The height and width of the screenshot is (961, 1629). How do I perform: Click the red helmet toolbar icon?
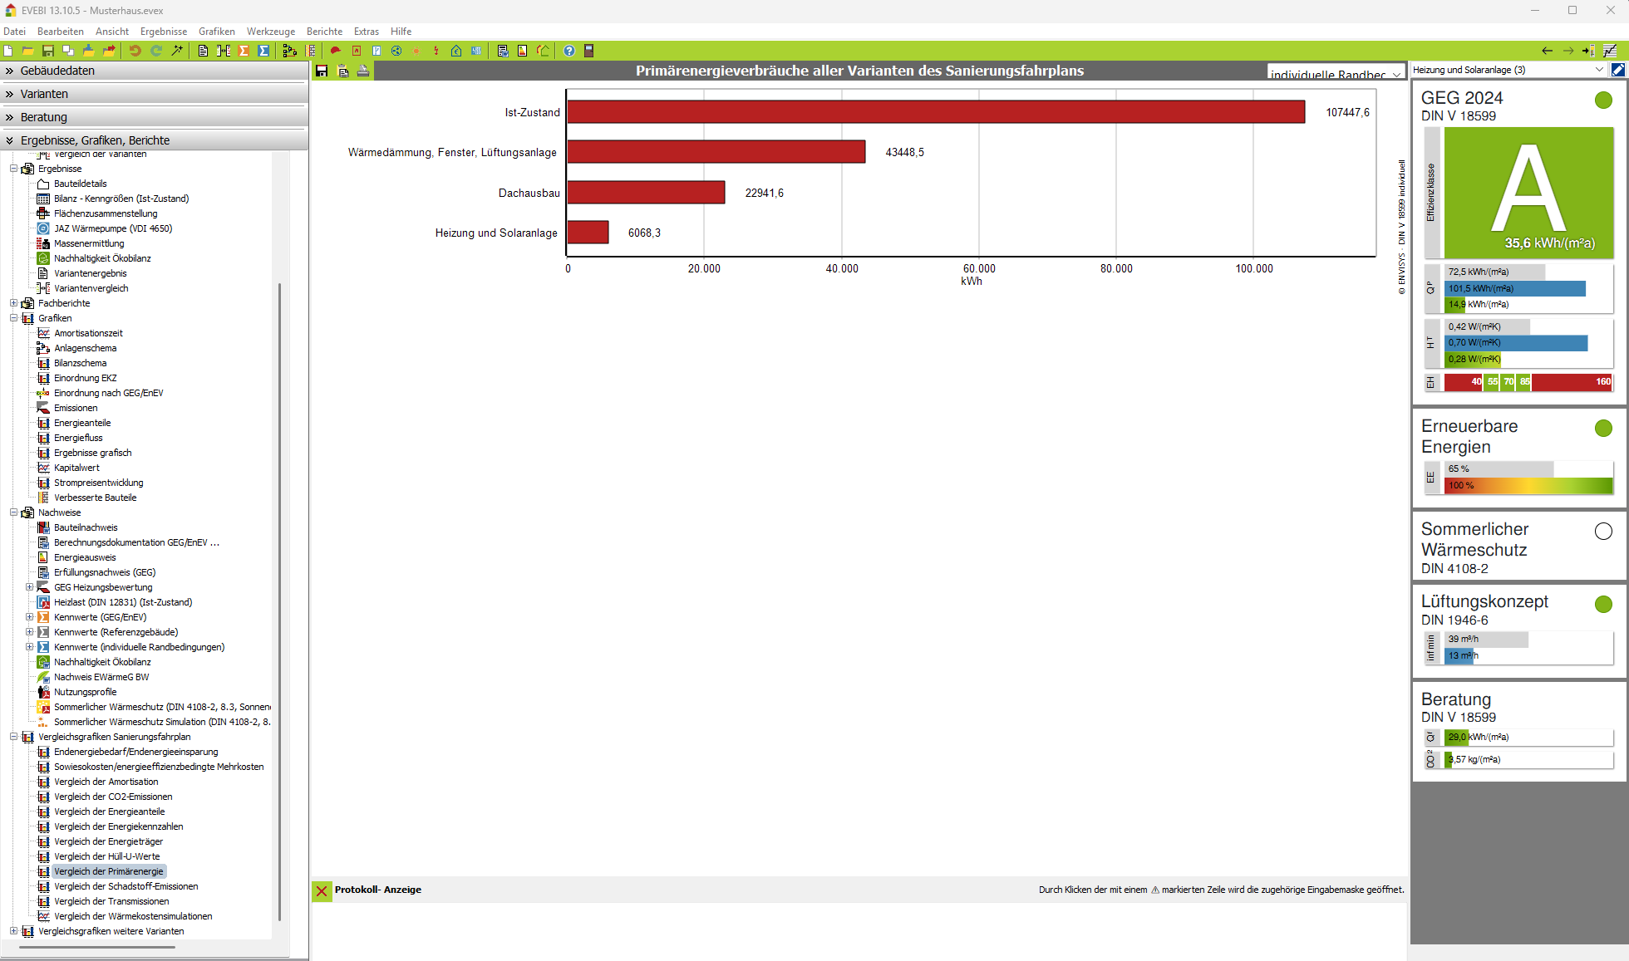pyautogui.click(x=336, y=51)
